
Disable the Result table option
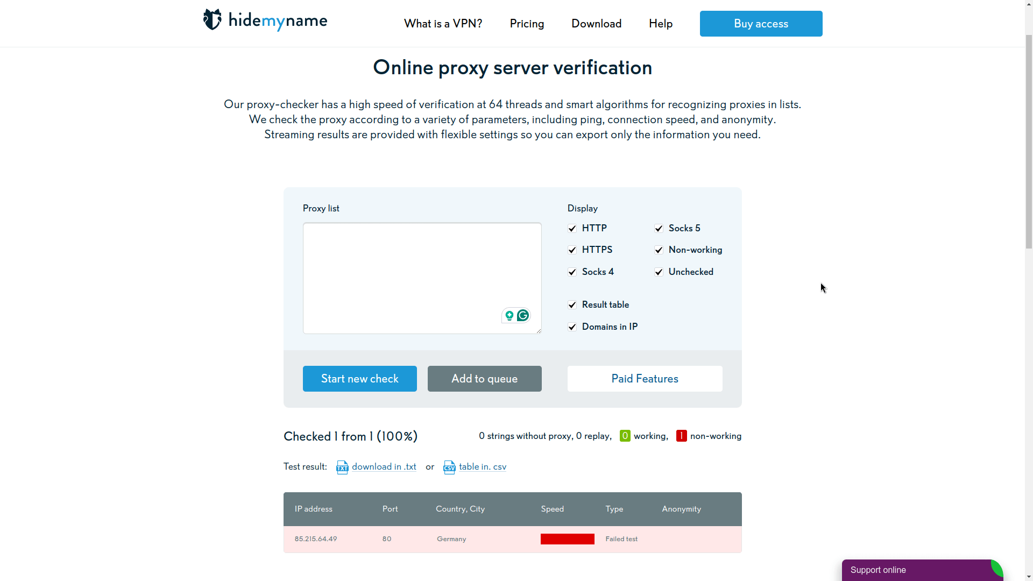click(572, 304)
